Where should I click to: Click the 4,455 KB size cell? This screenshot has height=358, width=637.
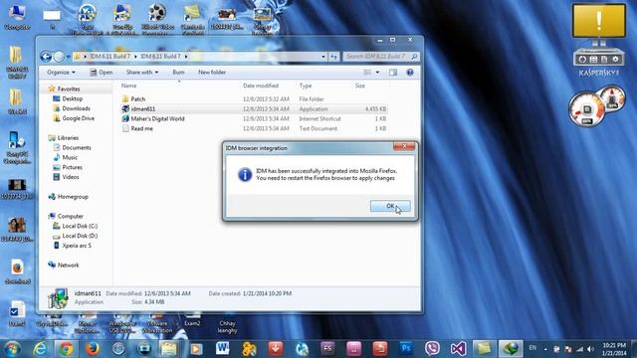pos(375,108)
